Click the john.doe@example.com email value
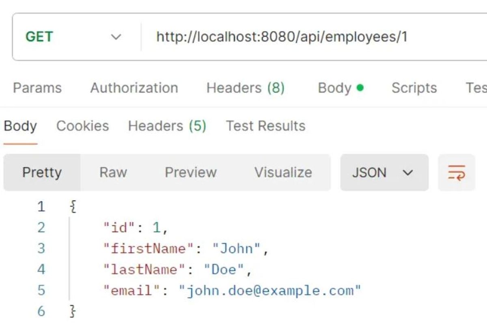The height and width of the screenshot is (331, 487). (270, 291)
